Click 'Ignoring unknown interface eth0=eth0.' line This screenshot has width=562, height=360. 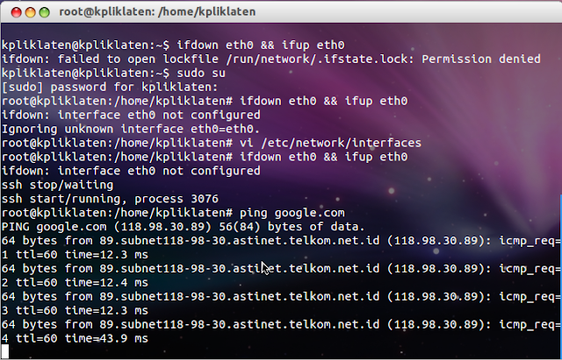(131, 129)
